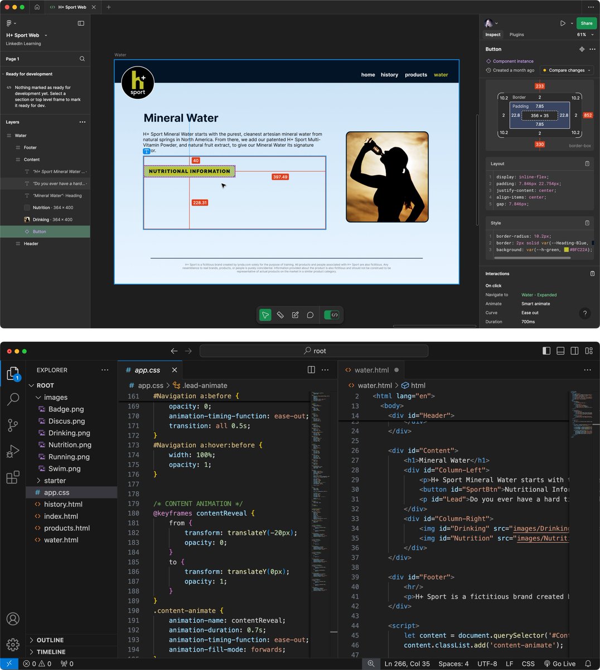Toggle the panel layout in VS Code top right
The height and width of the screenshot is (670, 600).
click(x=560, y=351)
